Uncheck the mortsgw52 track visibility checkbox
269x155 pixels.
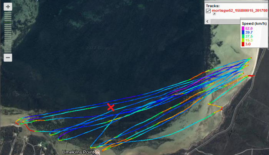(208, 11)
